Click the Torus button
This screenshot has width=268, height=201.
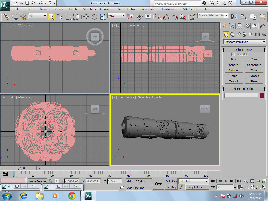point(233,76)
